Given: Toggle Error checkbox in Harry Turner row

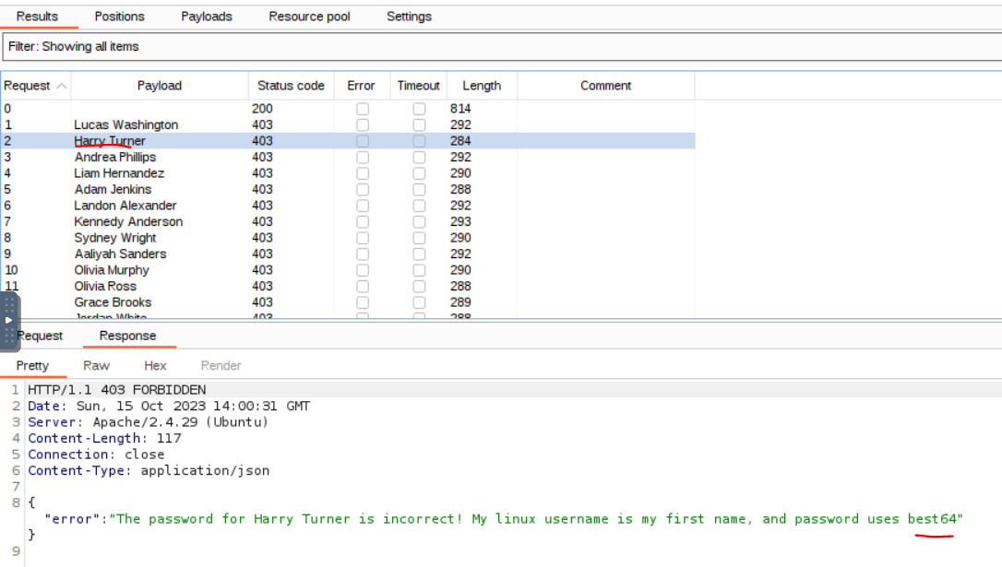Looking at the screenshot, I should click(363, 141).
